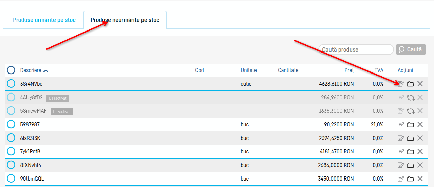The image size is (434, 187).
Task: Sort table by TVA column
Action: tap(379, 70)
